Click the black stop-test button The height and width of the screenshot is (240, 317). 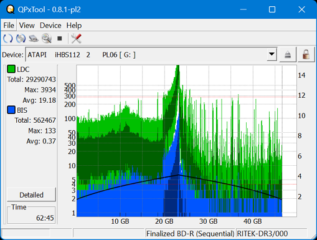[60, 39]
